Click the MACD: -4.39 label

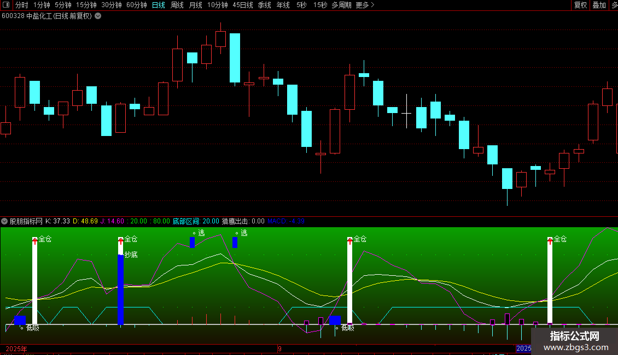pos(285,221)
